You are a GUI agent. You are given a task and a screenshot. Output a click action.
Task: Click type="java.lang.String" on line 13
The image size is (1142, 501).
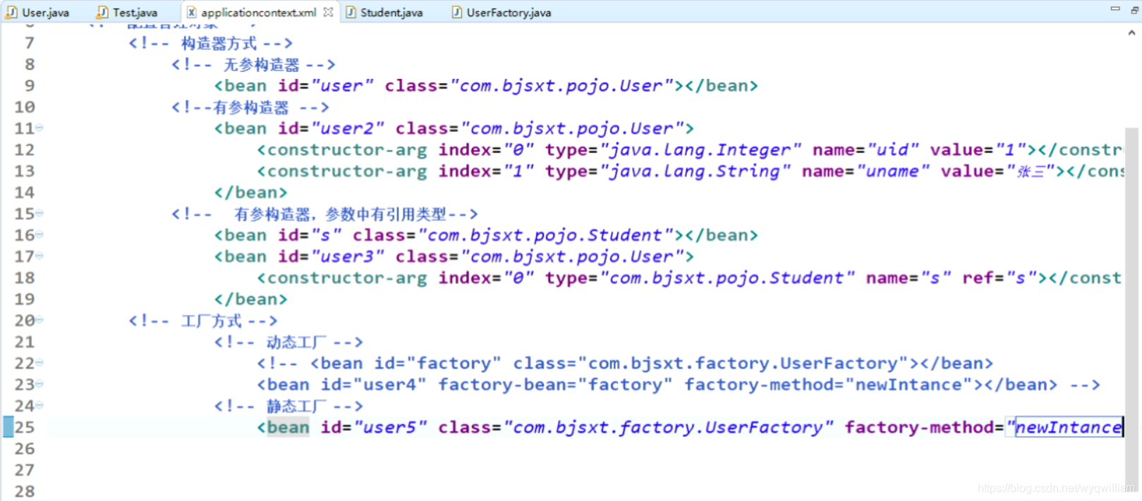tap(667, 171)
